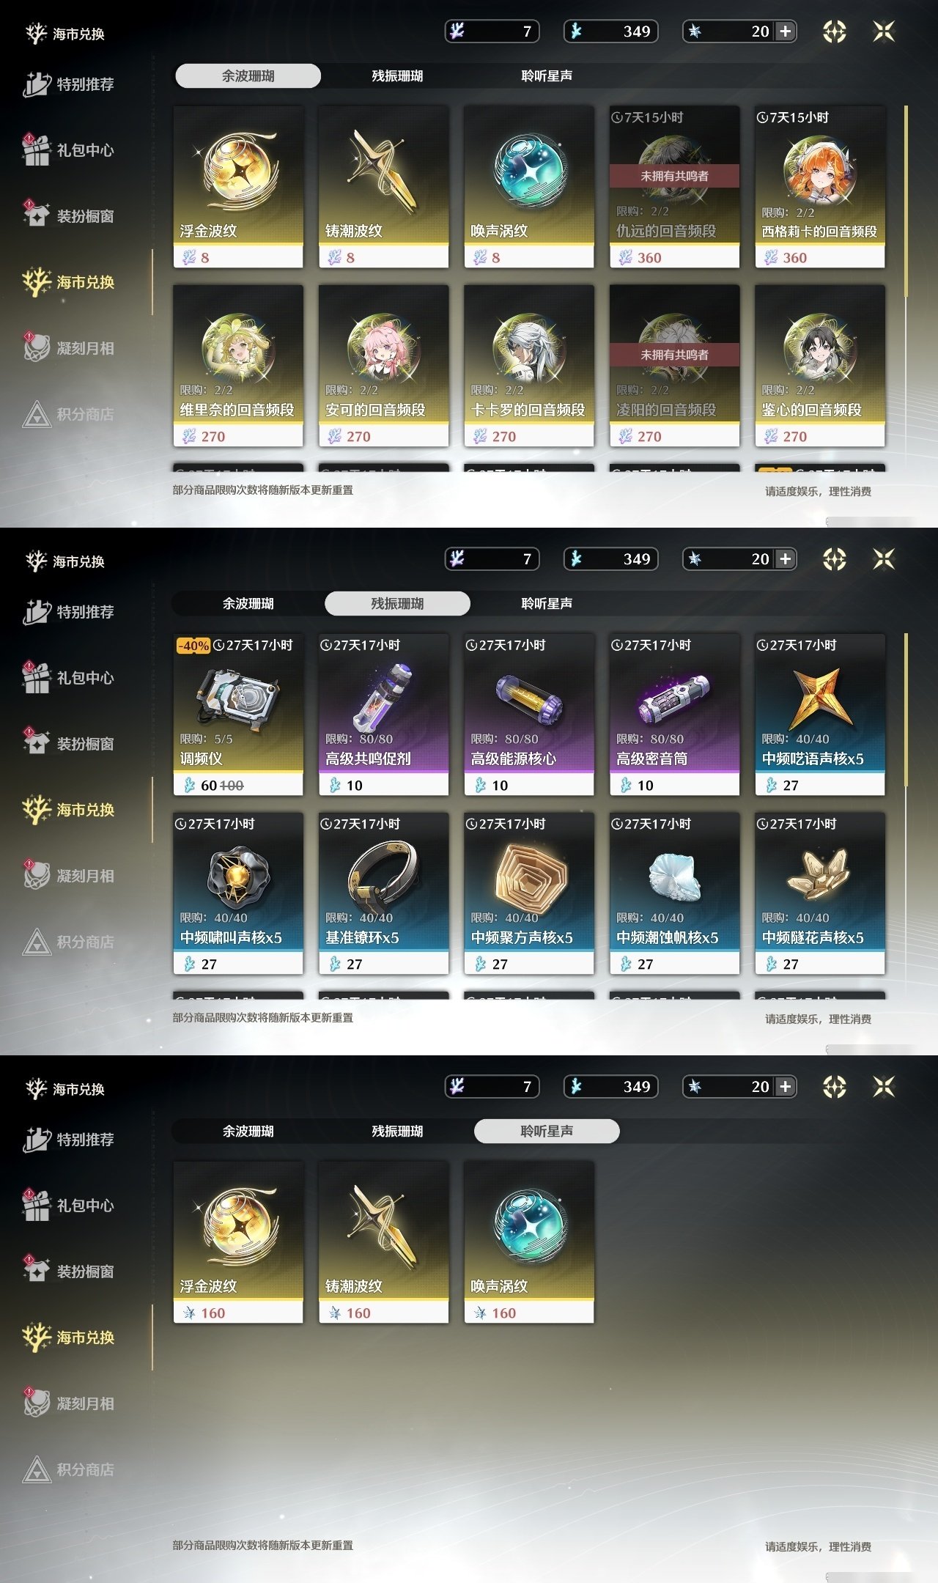
Task: Select 鉴心的回音频段 character portrait
Action: [819, 348]
